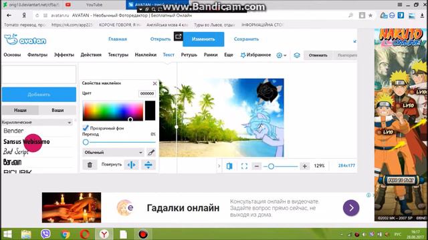Click the purple arrow ad button
The image size is (428, 240).
point(351,208)
